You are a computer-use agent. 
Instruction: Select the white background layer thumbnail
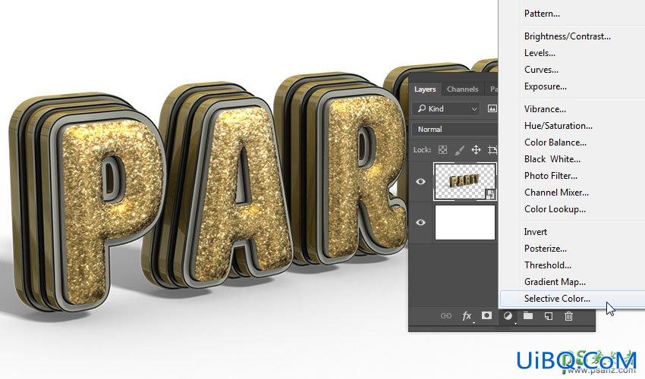click(x=465, y=222)
